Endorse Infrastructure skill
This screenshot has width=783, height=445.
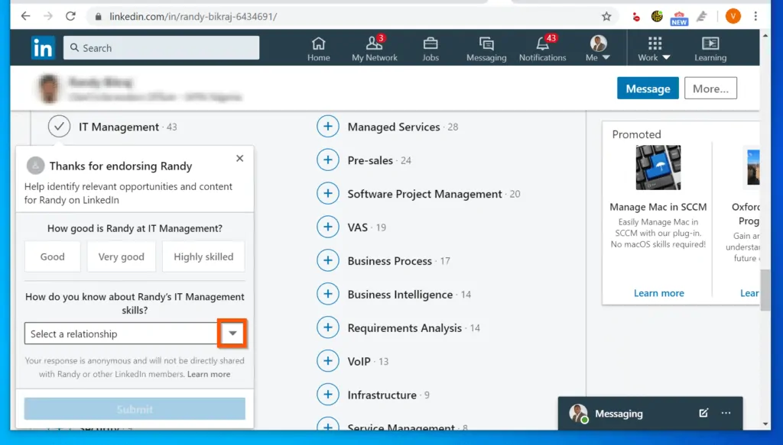tap(328, 394)
